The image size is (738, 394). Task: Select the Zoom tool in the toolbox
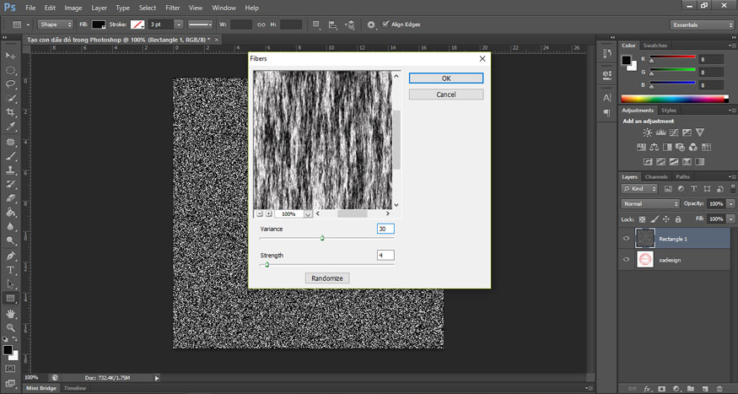[10, 327]
